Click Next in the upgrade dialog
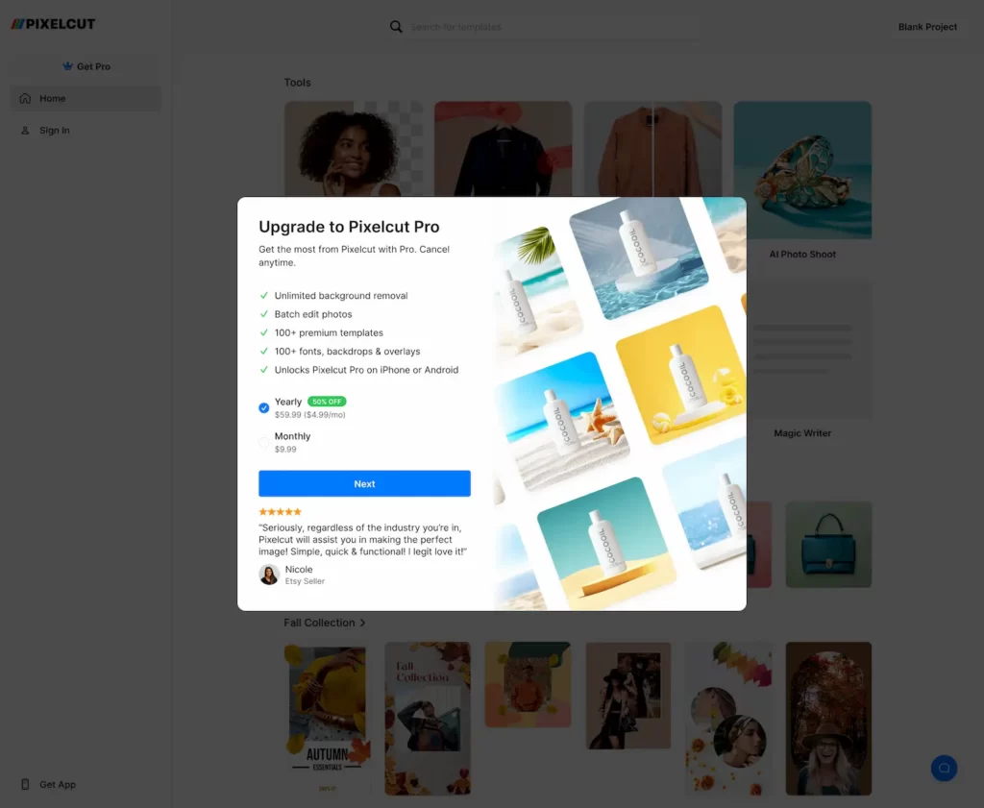This screenshot has width=984, height=808. [x=364, y=483]
